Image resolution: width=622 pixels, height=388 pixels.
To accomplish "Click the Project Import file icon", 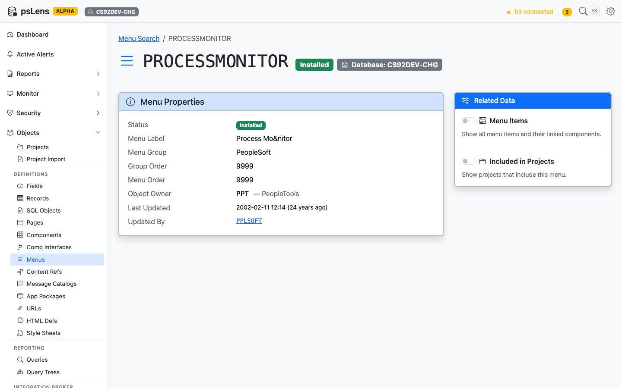I will click(20, 159).
